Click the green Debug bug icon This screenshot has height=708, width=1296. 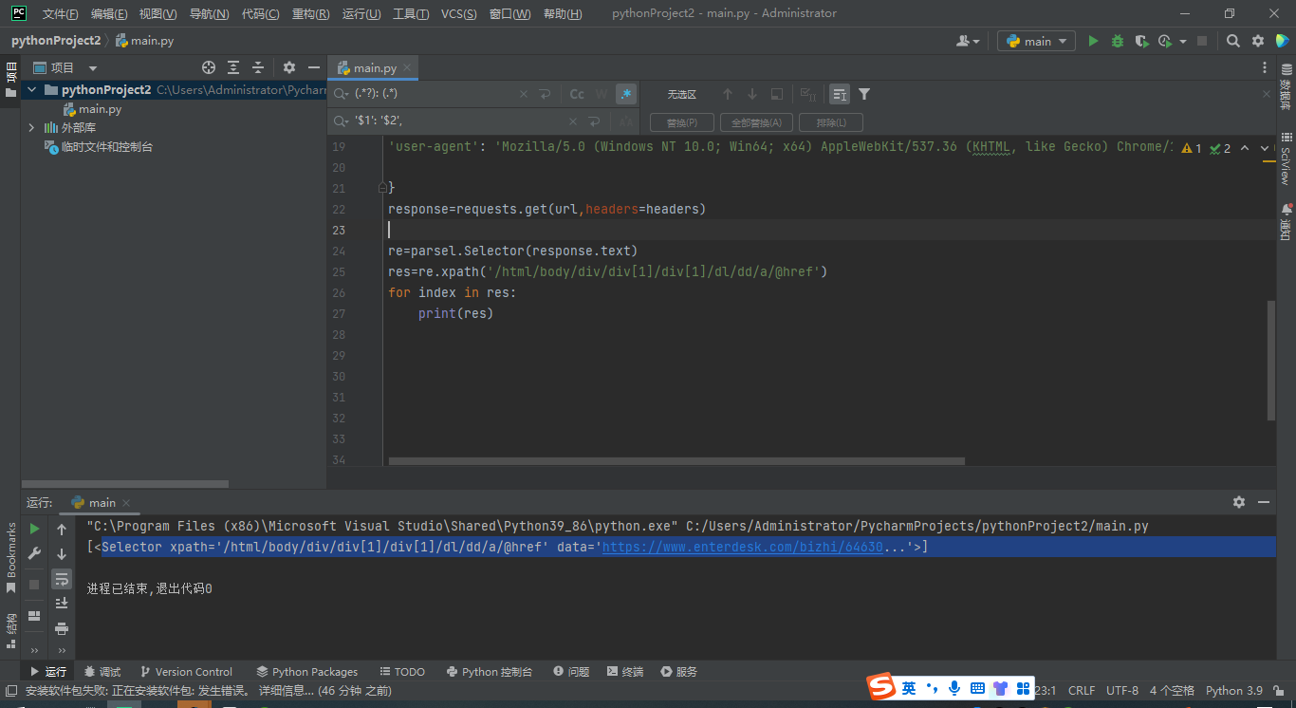coord(1117,41)
